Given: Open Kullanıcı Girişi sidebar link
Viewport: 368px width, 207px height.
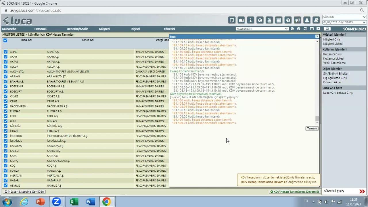Looking at the screenshot, I should coord(333,54).
